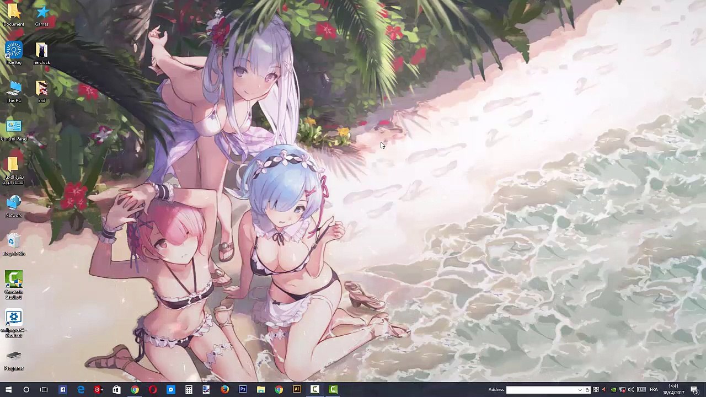The image size is (706, 397).
Task: Launch Camtasia Studio 8 from desktop
Action: (x=14, y=285)
